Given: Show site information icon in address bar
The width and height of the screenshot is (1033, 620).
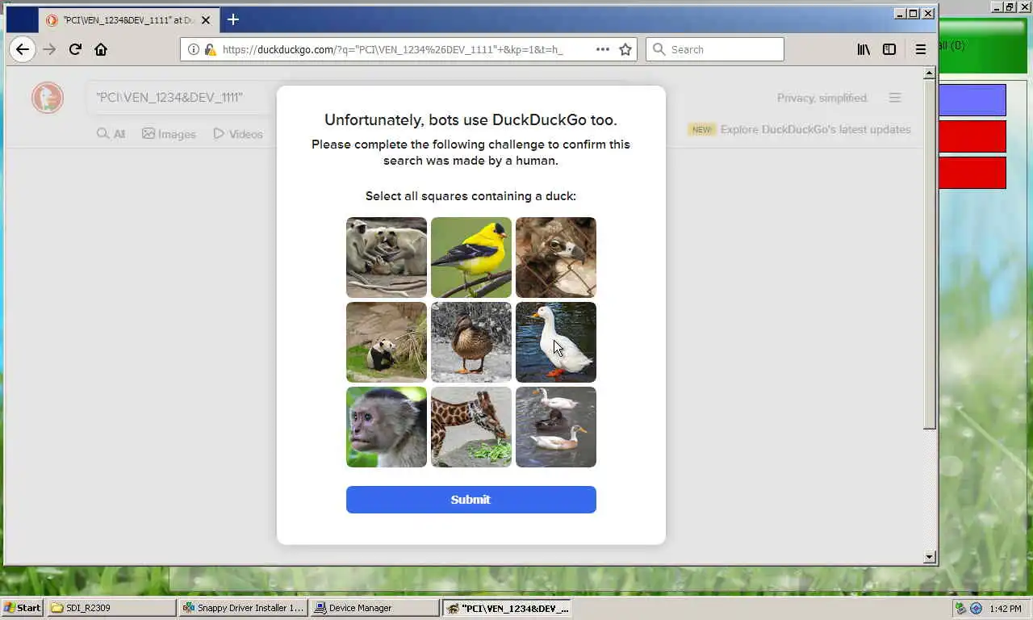Looking at the screenshot, I should [x=194, y=49].
